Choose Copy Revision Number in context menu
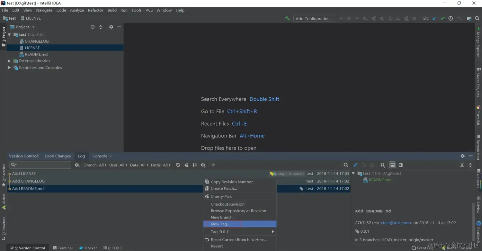This screenshot has height=251, width=482. tap(240, 182)
